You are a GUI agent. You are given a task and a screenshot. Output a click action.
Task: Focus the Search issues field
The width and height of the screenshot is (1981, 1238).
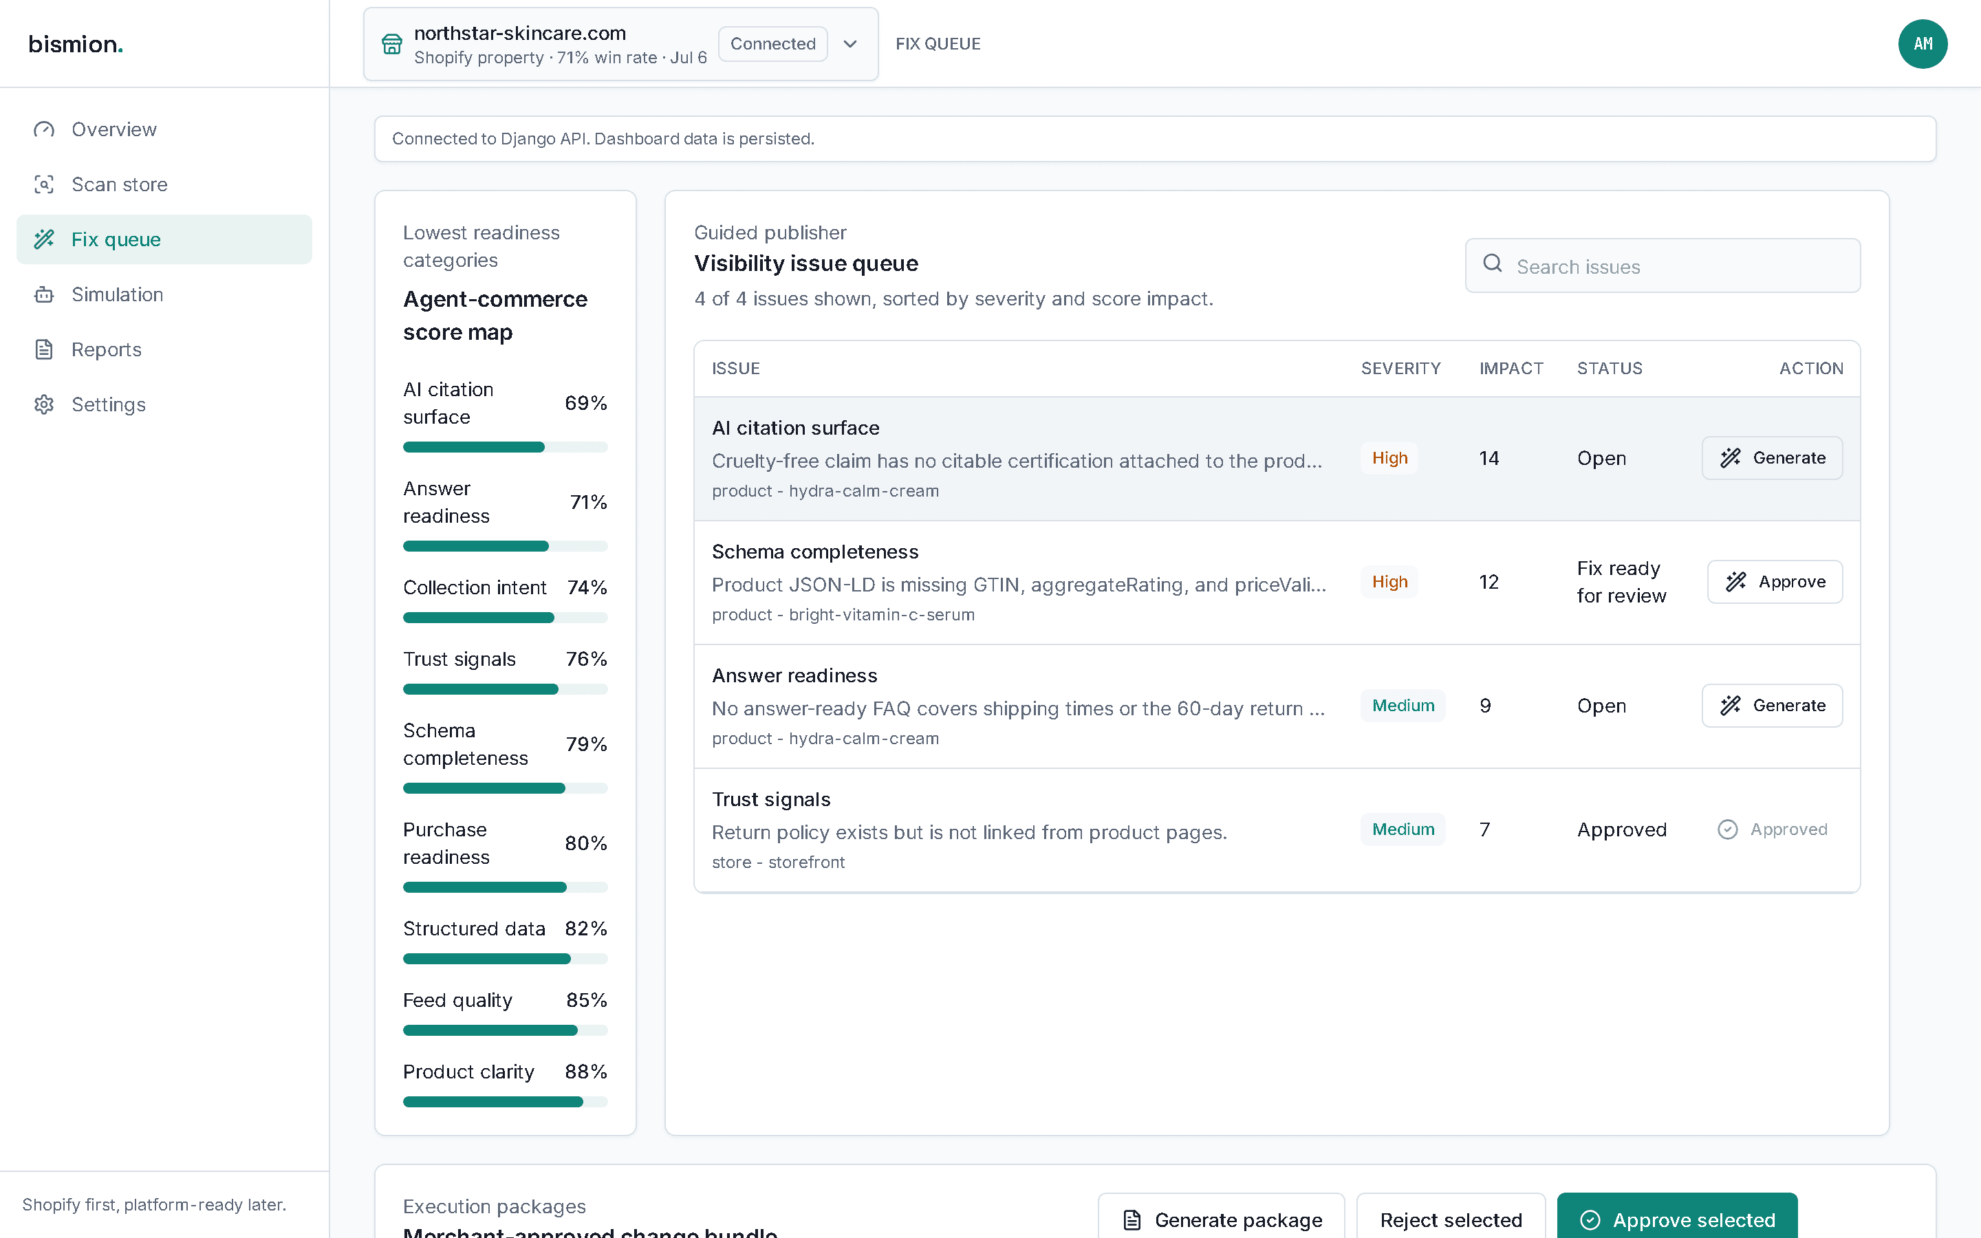click(1663, 265)
